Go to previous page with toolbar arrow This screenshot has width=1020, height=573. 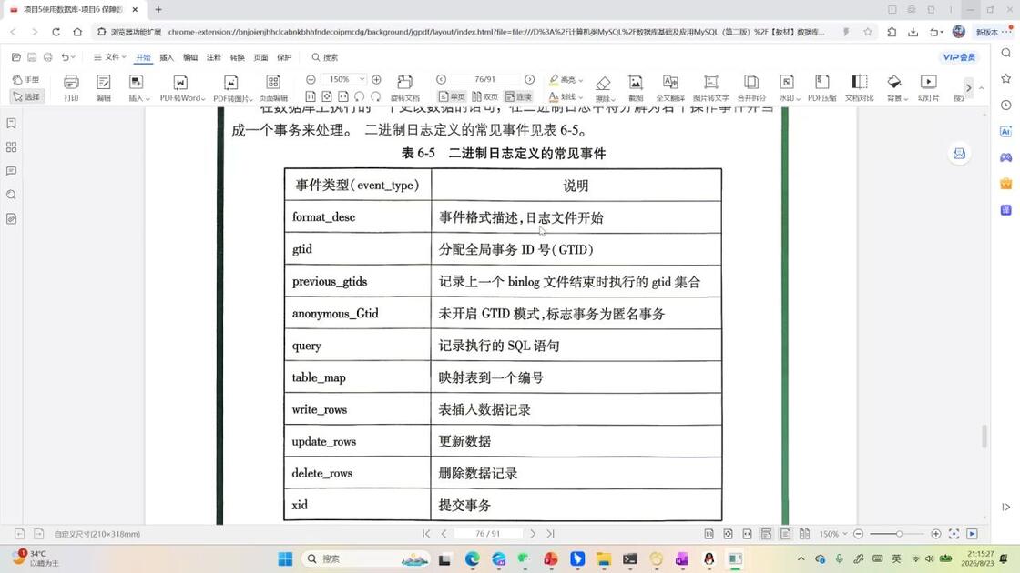441,79
